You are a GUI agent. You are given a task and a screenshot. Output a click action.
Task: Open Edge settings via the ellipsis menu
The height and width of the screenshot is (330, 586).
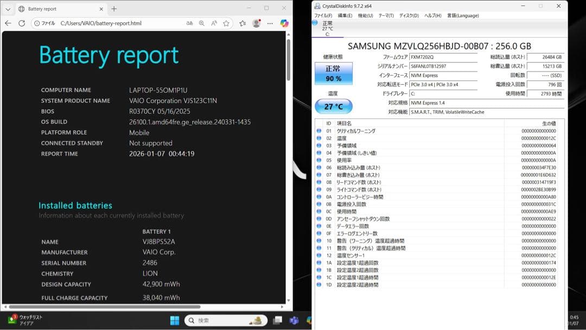coord(270,23)
